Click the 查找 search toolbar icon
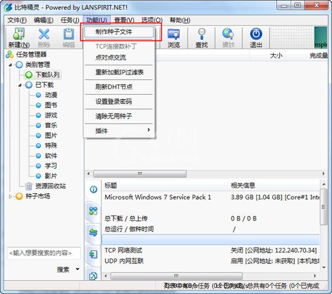332x294 pixels. (201, 34)
